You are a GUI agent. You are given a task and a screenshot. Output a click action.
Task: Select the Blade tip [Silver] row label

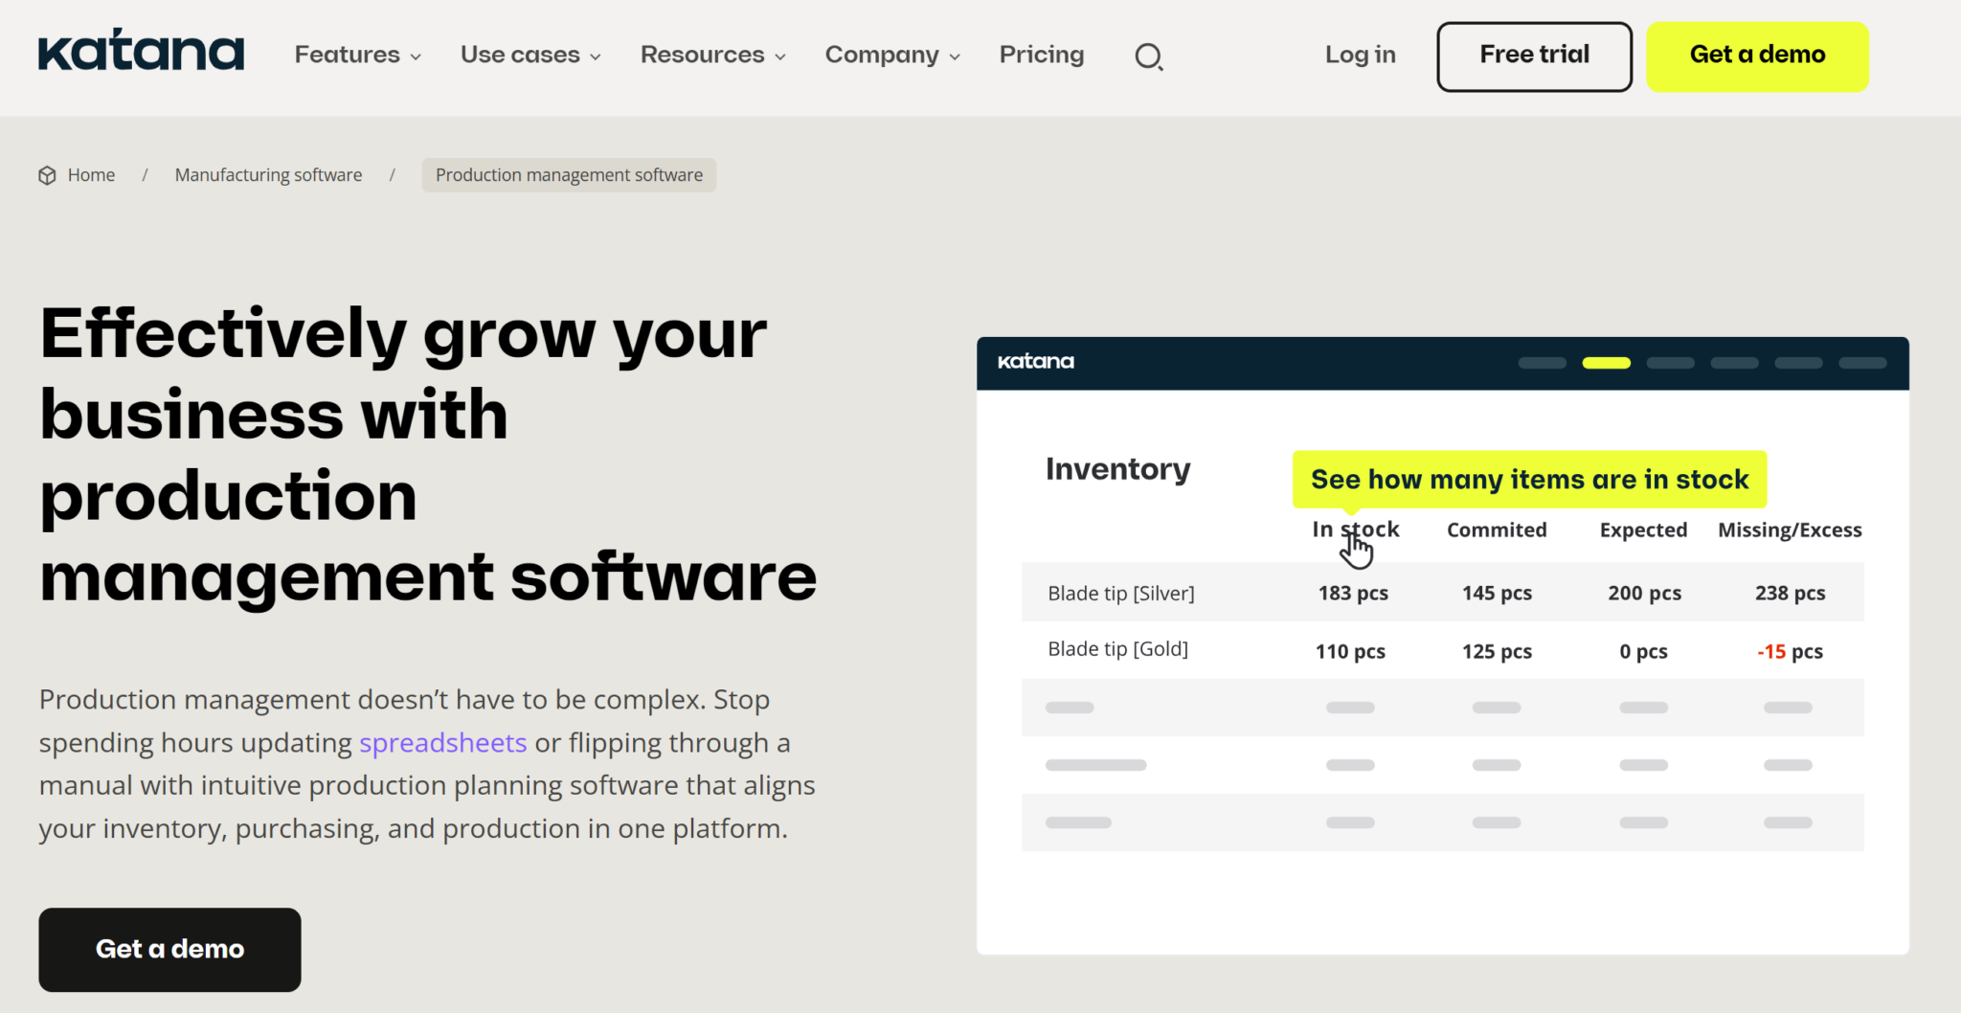pyautogui.click(x=1121, y=594)
